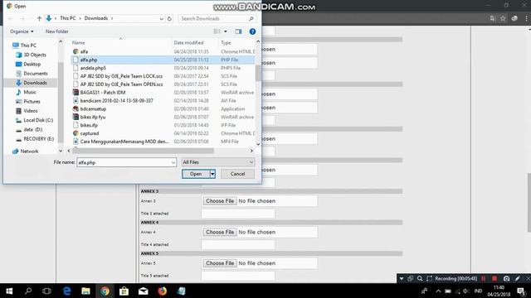Viewport: 531px width, 298px height.
Task: Select Documents in navigation pane
Action: pos(35,74)
